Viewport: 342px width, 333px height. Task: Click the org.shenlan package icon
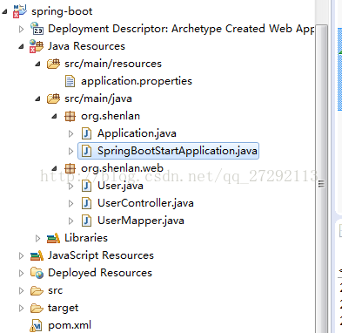70,116
